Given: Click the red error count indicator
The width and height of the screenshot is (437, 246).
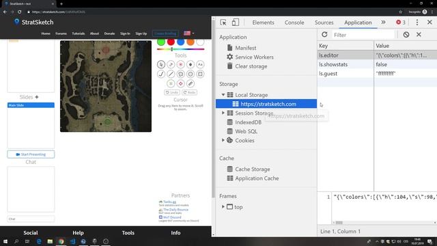Looking at the screenshot, I should point(401,23).
